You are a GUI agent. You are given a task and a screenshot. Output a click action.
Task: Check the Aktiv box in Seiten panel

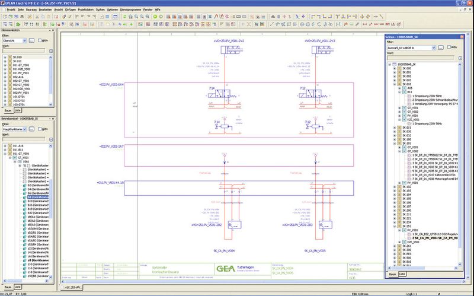coord(447,46)
